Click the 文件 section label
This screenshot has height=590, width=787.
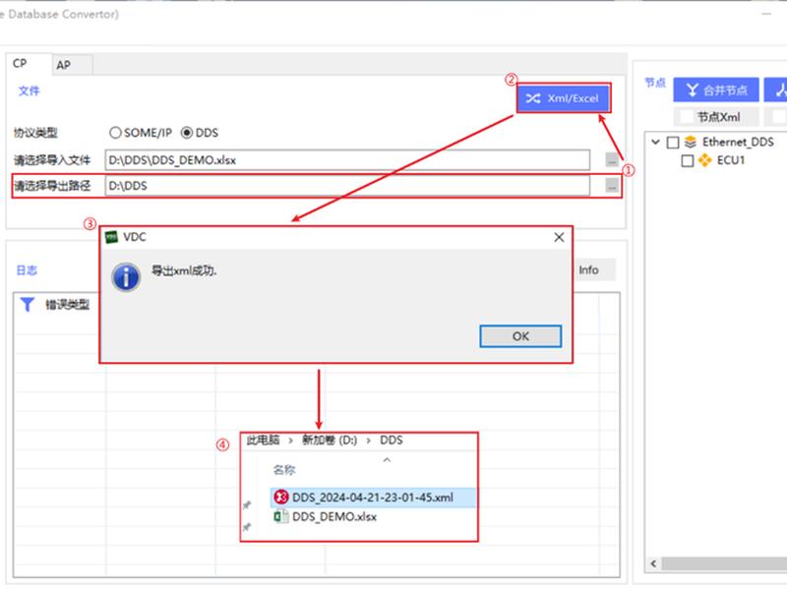pos(30,90)
